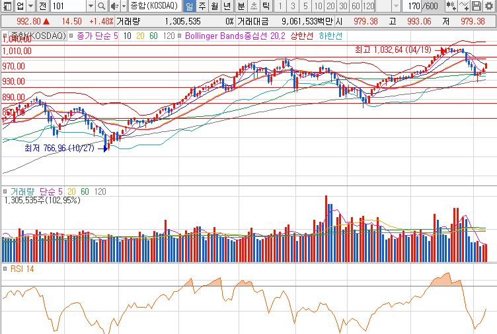Viewport: 497px width, 334px height.
Task: Click the red up-triangle next to 992.80
Action: click(x=46, y=22)
